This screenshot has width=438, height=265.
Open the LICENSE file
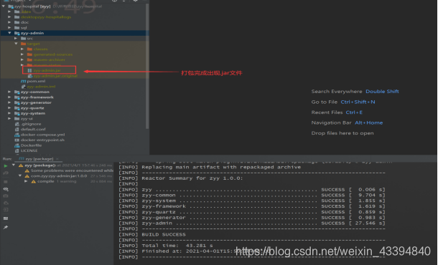29,150
